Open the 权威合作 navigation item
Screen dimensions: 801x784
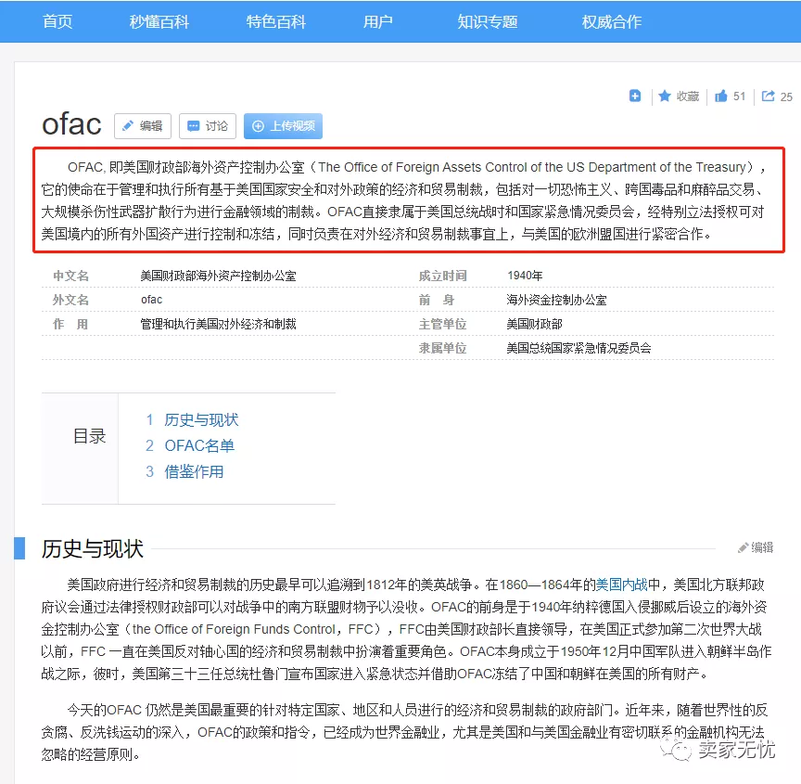(611, 20)
